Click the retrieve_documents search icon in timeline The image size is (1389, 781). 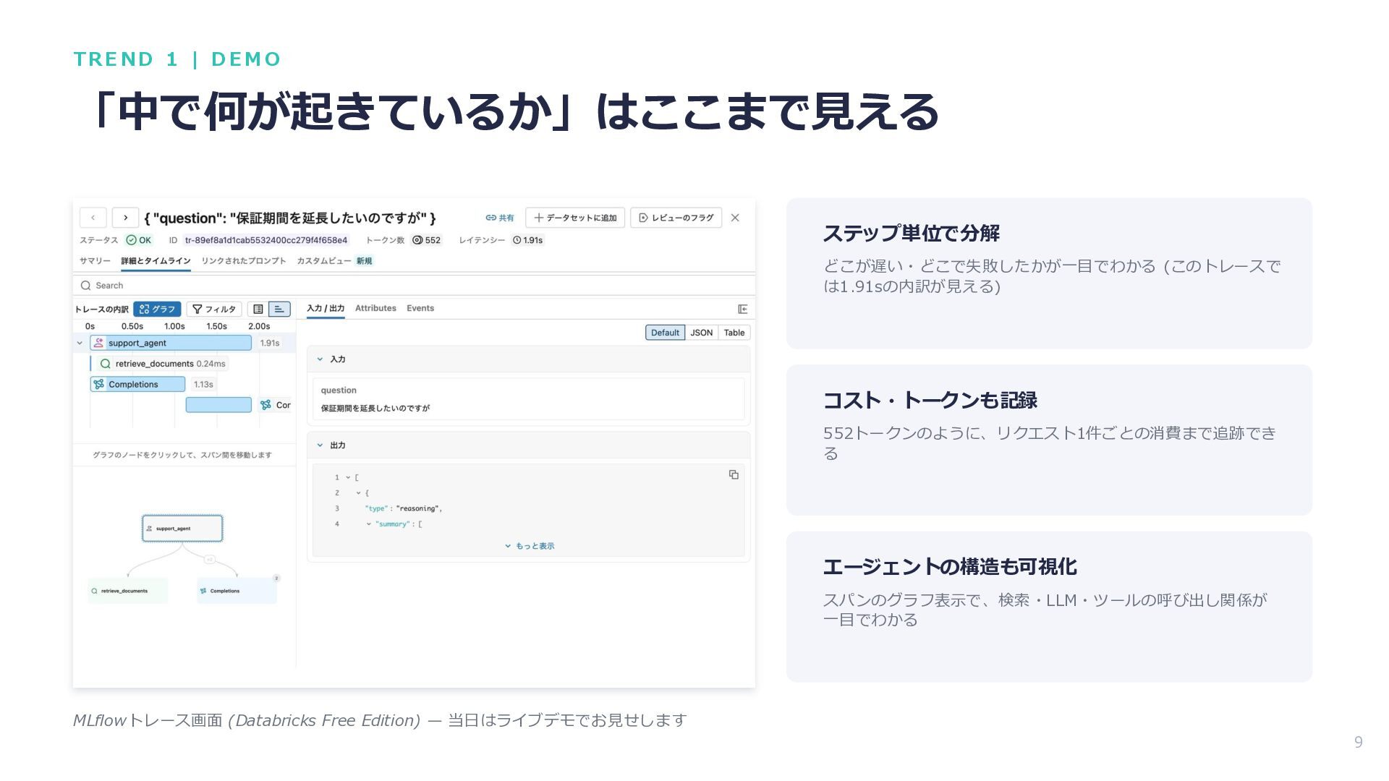click(x=106, y=364)
